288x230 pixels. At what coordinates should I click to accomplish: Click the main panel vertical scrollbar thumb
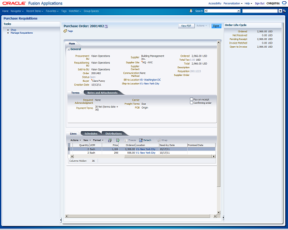click(x=219, y=115)
